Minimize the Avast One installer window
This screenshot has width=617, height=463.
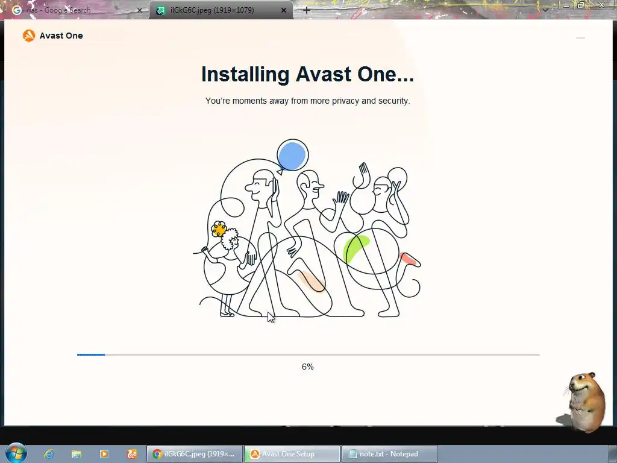pos(580,38)
